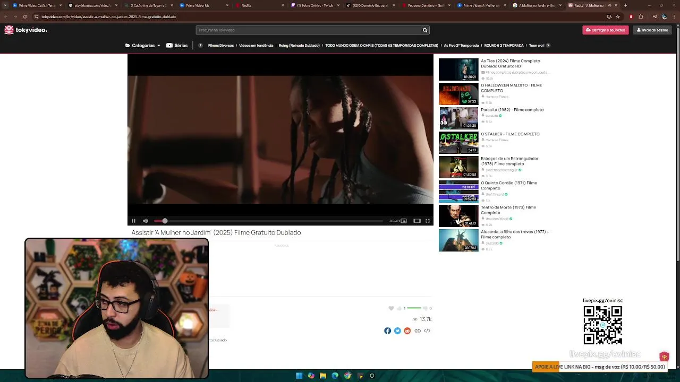Share the video on Facebook

[x=388, y=331]
